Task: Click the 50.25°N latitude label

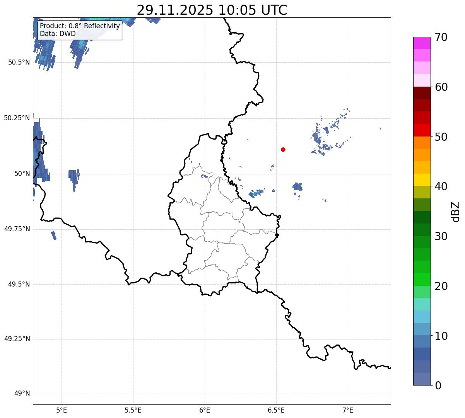Action: click(17, 118)
